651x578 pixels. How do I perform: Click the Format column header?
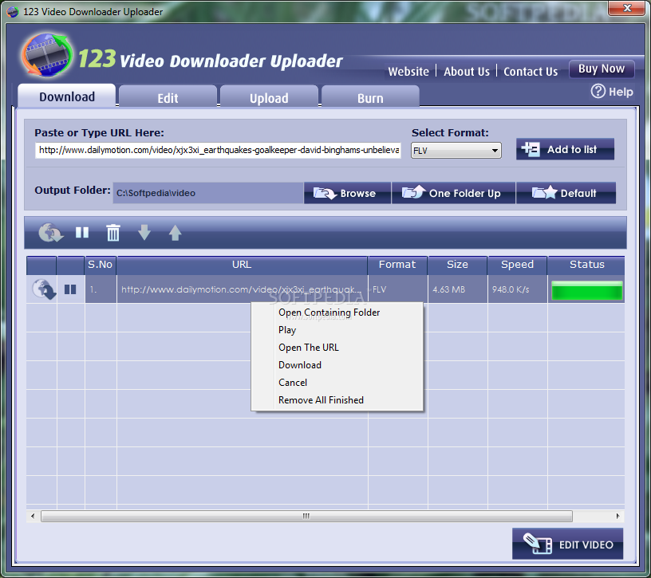(x=397, y=265)
